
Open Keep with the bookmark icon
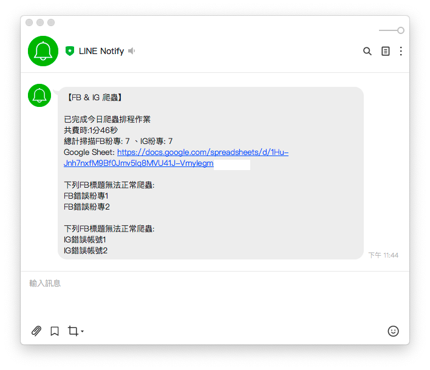tap(55, 331)
